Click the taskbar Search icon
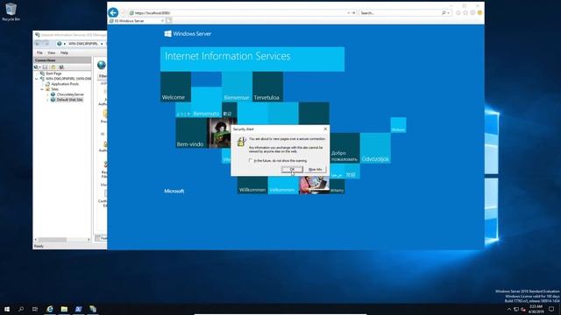Screen dimensions: 561x315 tap(21, 309)
